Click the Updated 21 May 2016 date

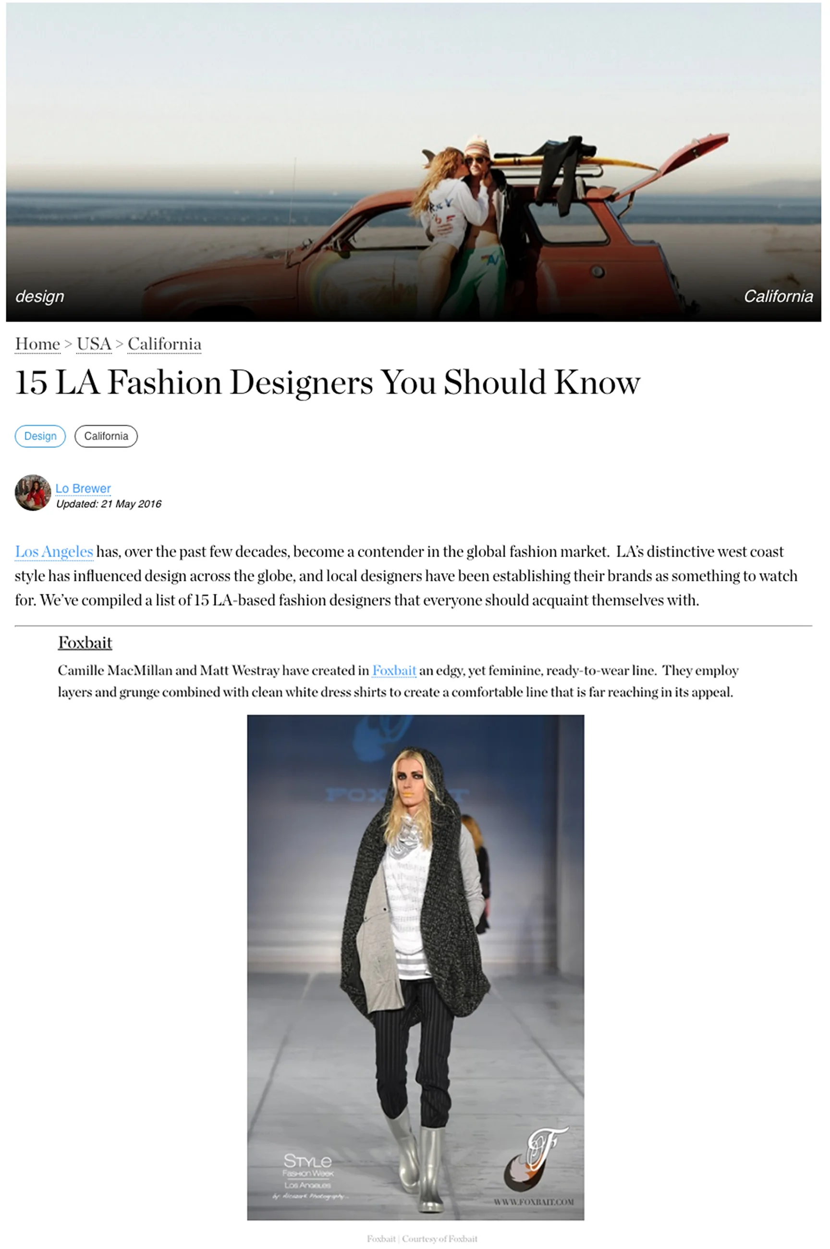[109, 504]
